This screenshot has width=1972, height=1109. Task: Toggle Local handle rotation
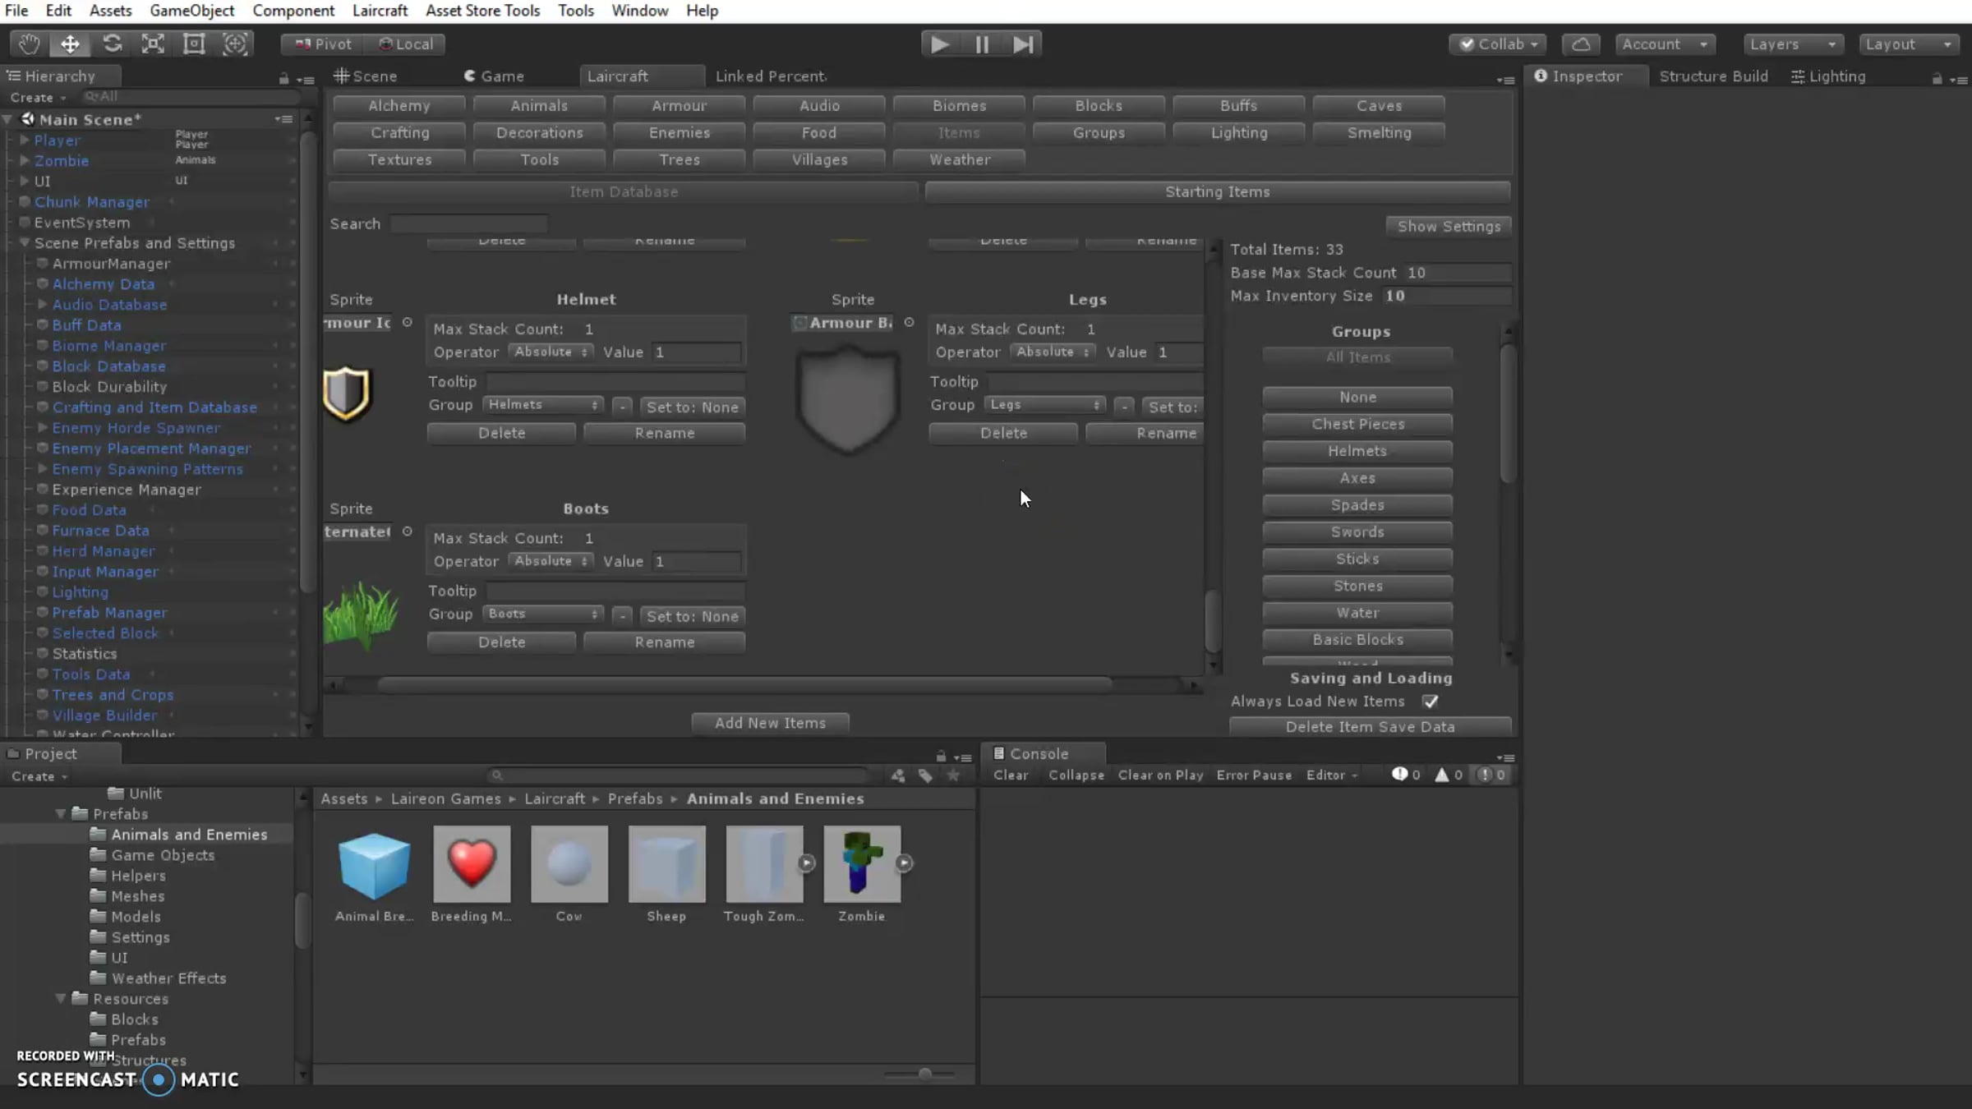pos(405,44)
